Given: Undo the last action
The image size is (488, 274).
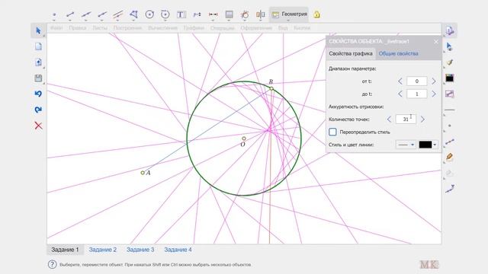Looking at the screenshot, I should click(38, 94).
